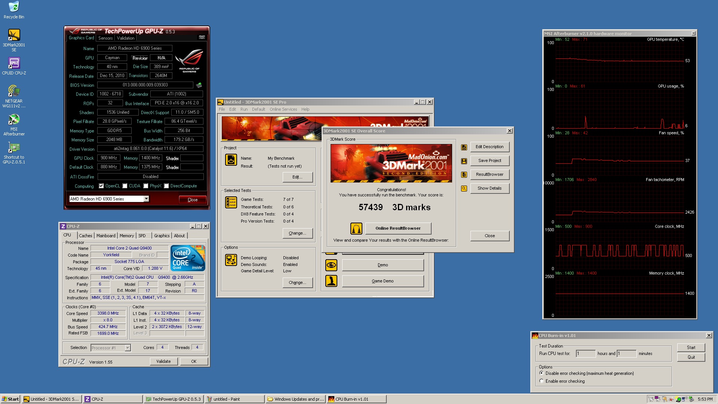This screenshot has width=718, height=404.
Task: Switch to untitled - Paint taskbar item
Action: click(x=234, y=399)
